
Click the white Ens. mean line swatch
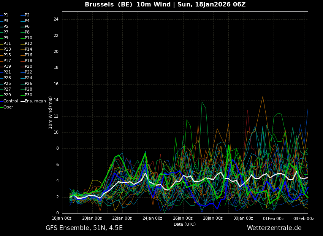click(22, 101)
